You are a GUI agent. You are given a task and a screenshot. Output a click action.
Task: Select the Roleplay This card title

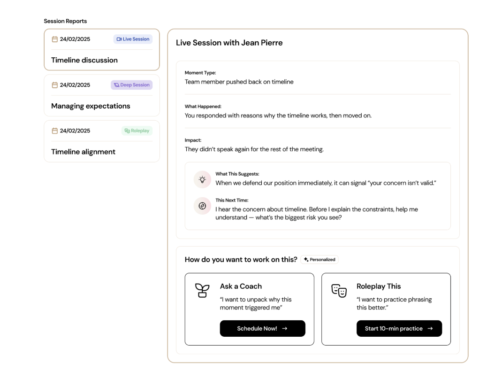[379, 286]
